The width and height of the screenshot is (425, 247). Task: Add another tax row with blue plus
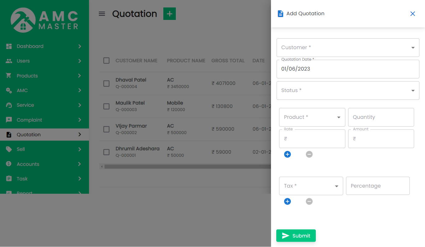pyautogui.click(x=287, y=202)
